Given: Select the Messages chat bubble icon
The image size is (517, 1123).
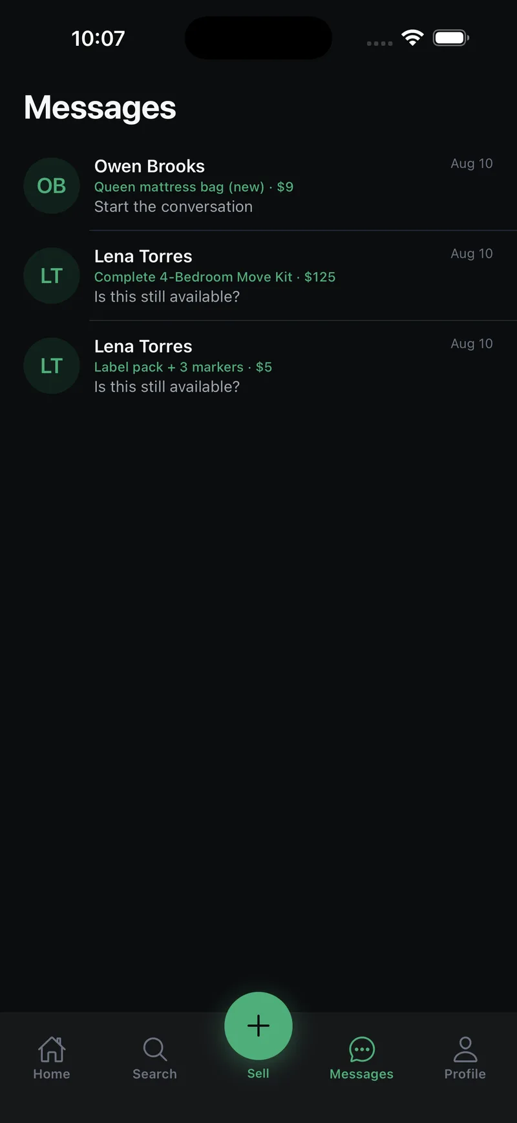Looking at the screenshot, I should (x=362, y=1049).
